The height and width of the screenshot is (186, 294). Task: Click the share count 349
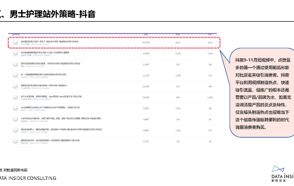210,109
